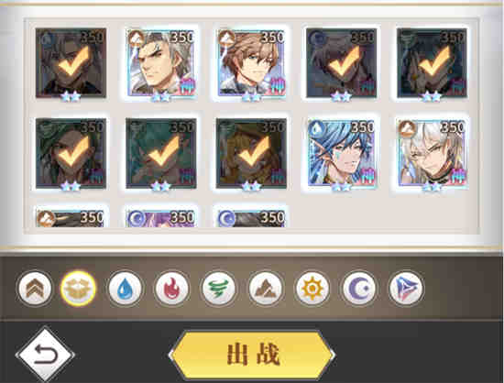Select the blue triangle element filter
Image resolution: width=504 pixels, height=383 pixels.
click(x=406, y=289)
